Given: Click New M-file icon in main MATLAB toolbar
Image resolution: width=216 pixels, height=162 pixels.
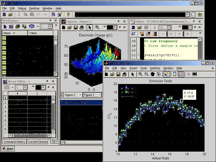Looking at the screenshot, I should tap(4, 14).
